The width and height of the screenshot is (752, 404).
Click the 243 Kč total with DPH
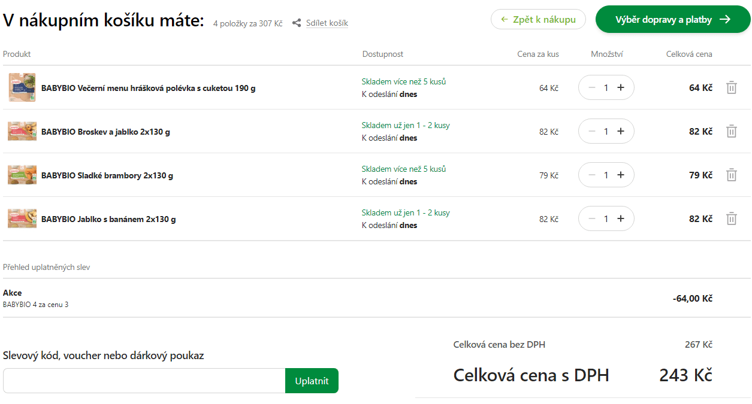click(685, 375)
